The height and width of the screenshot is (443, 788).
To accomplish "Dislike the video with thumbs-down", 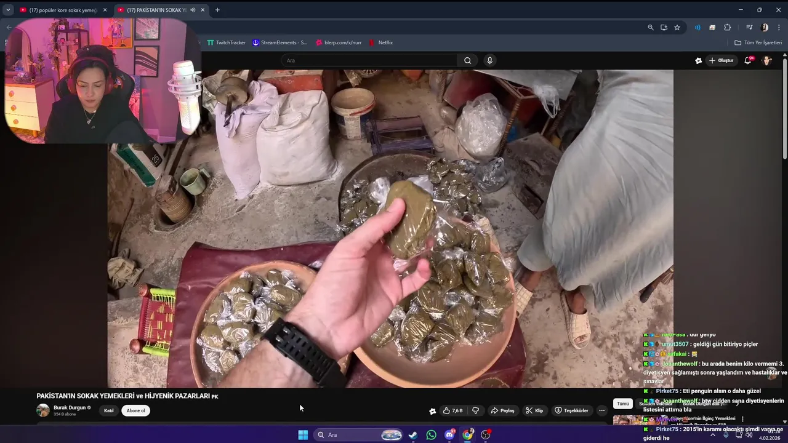I will click(475, 410).
